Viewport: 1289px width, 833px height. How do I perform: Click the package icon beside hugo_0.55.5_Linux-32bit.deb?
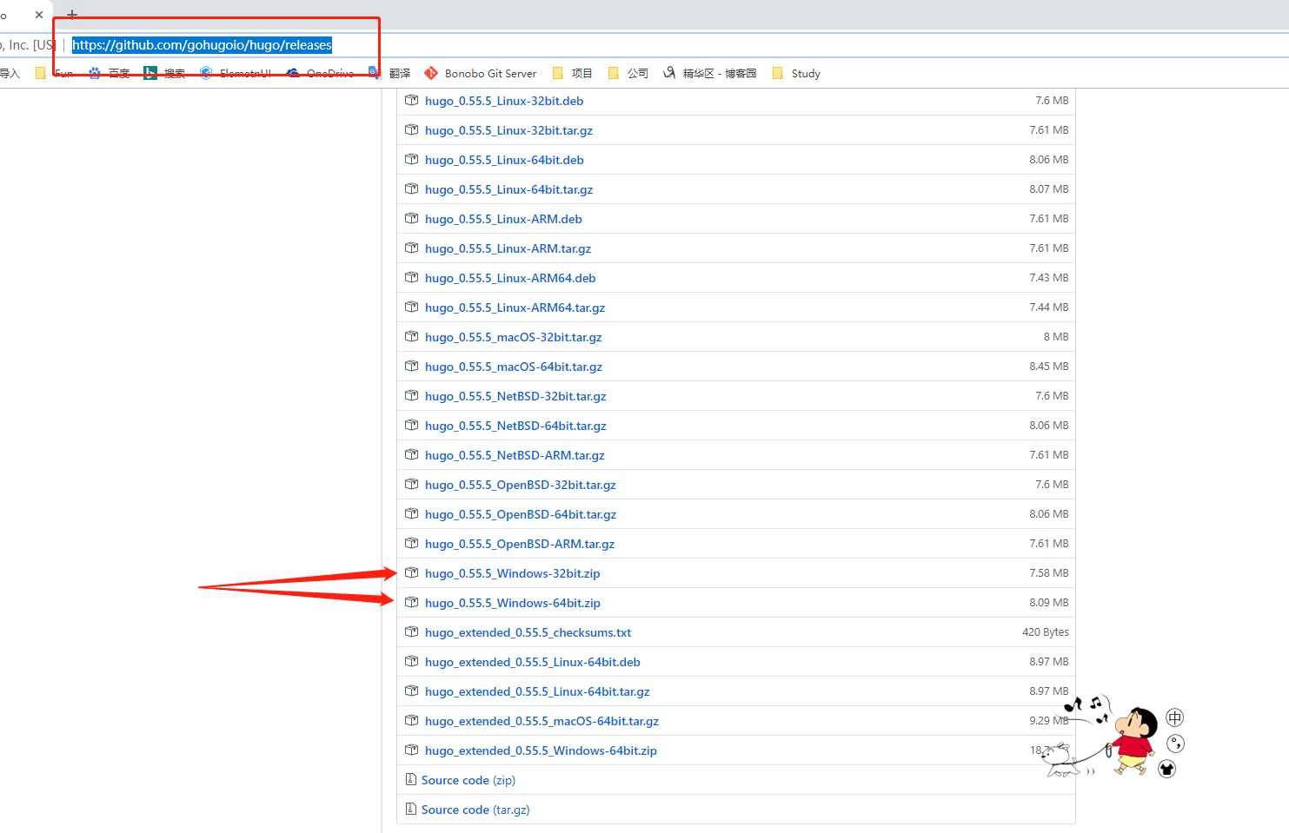[x=411, y=100]
